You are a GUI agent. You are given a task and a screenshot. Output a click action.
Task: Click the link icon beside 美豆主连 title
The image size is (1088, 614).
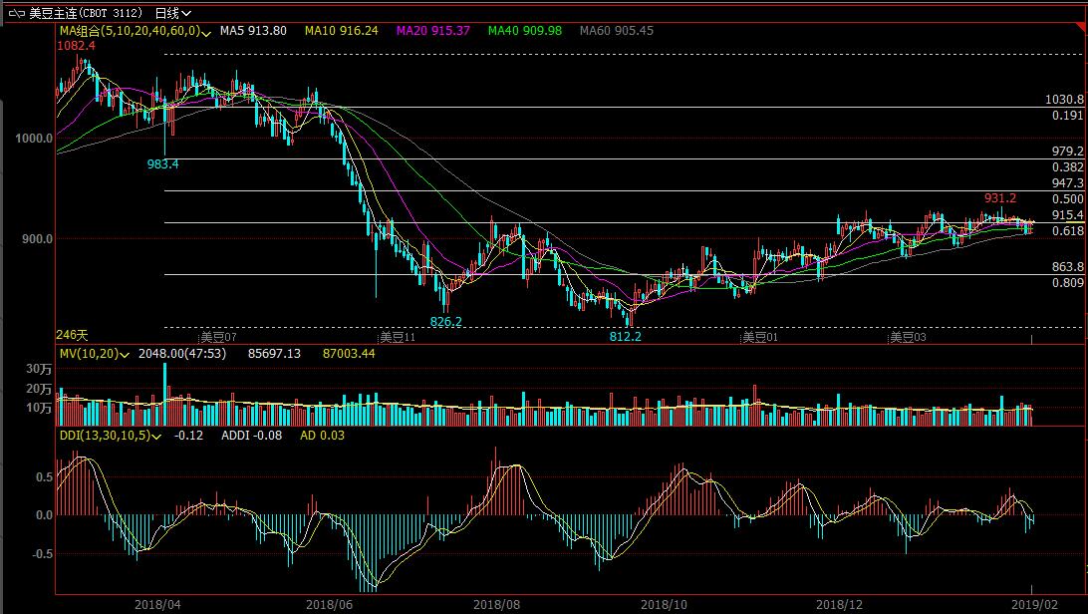coord(16,13)
